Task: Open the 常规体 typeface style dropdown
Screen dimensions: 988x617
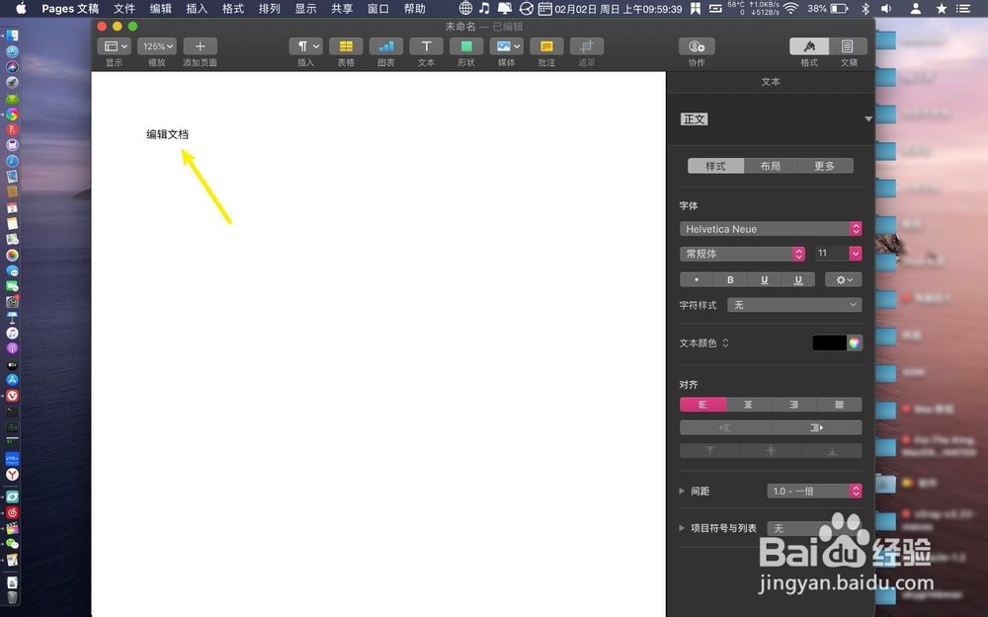Action: click(742, 253)
